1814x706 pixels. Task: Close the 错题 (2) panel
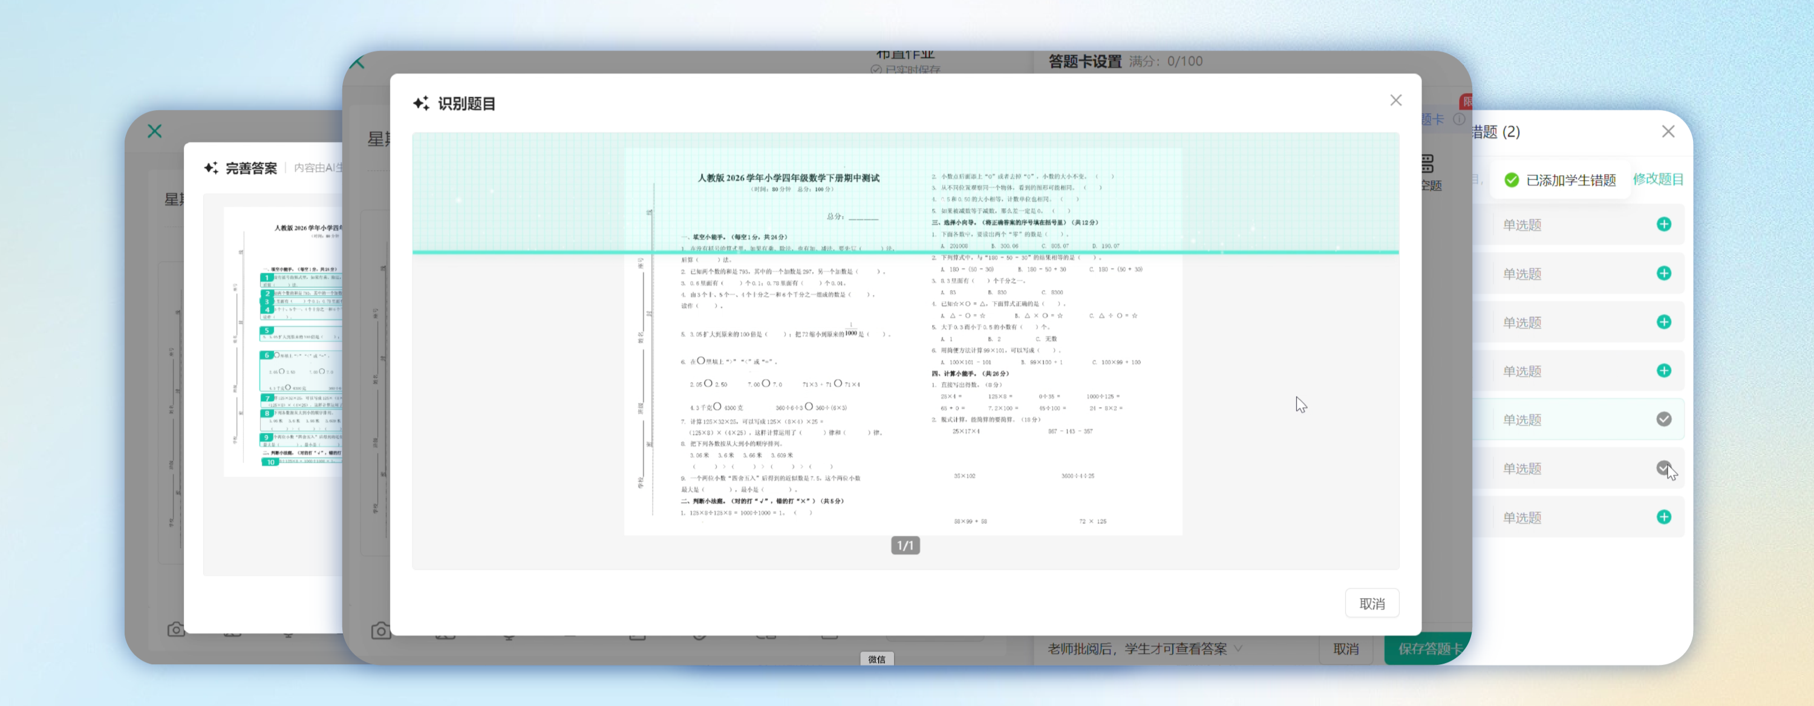1668,132
